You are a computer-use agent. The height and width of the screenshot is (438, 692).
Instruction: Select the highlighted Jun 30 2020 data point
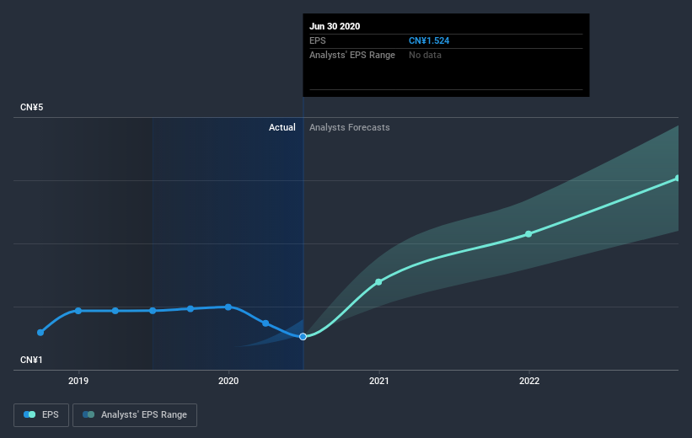303,337
